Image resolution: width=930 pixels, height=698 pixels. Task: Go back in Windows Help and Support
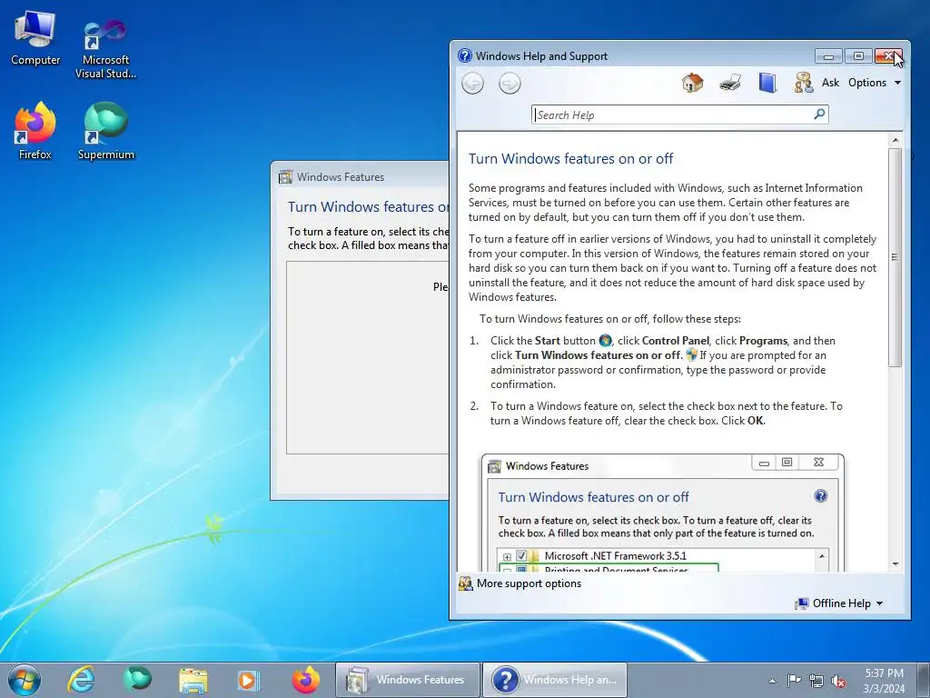click(472, 83)
